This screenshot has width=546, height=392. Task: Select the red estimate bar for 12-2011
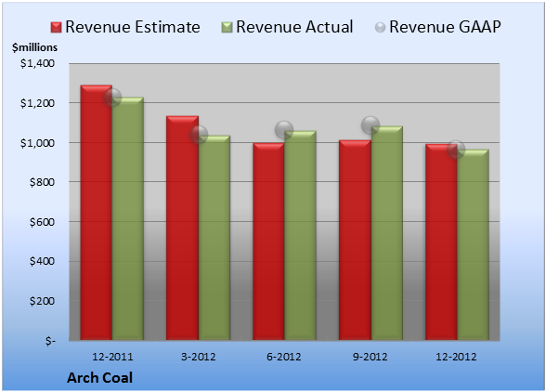pyautogui.click(x=97, y=212)
